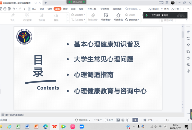Open print preview icon next to printer
This screenshot has height=130, width=192.
9,9
